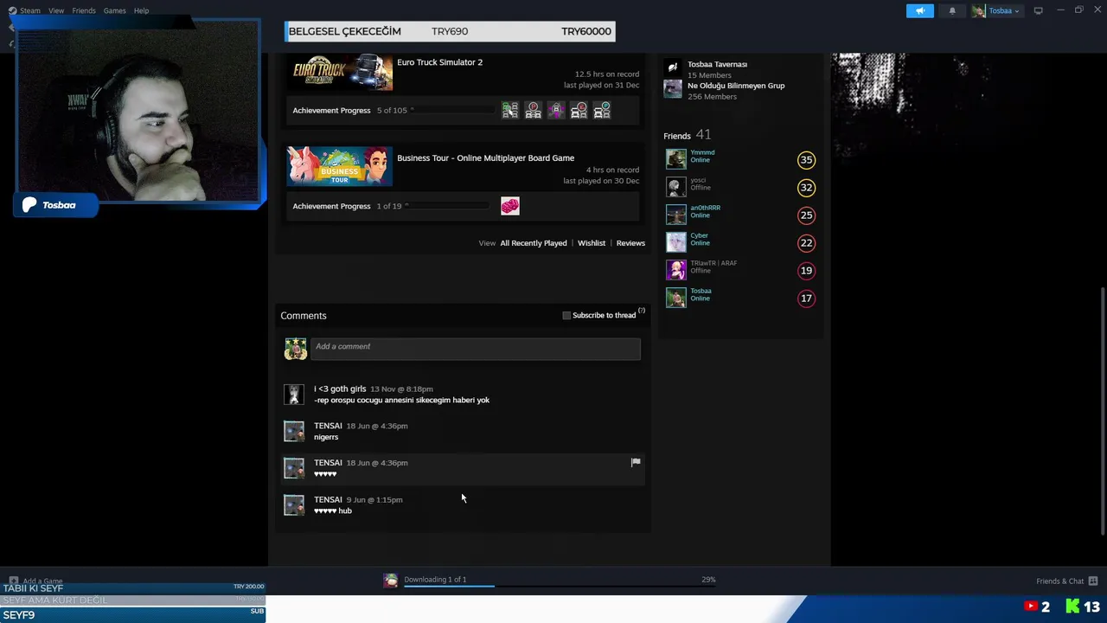Open Ne Olduğu Bilinmeyen Grup group

(x=736, y=86)
